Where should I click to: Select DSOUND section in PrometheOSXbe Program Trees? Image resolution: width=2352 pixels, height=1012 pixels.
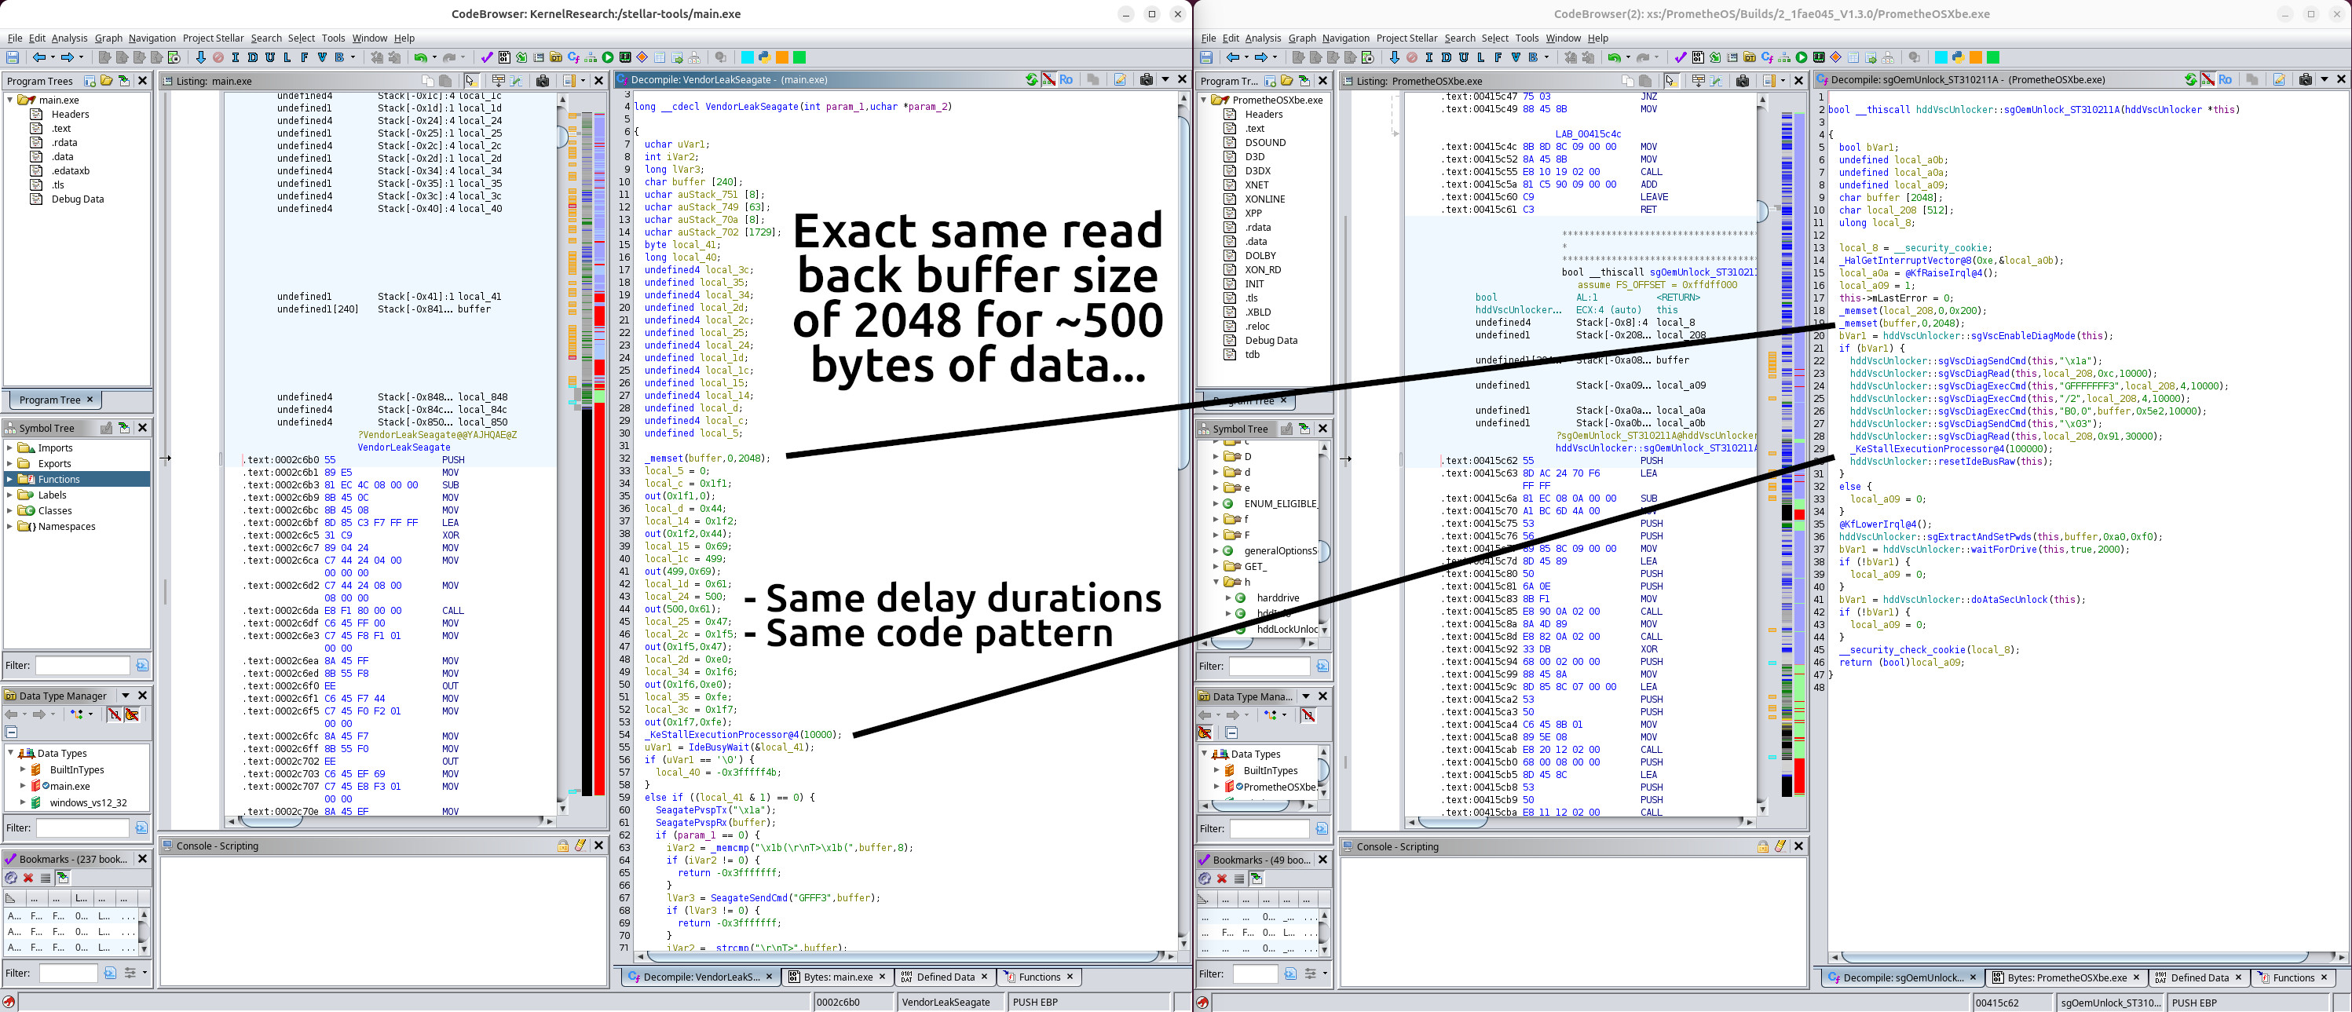[1265, 142]
